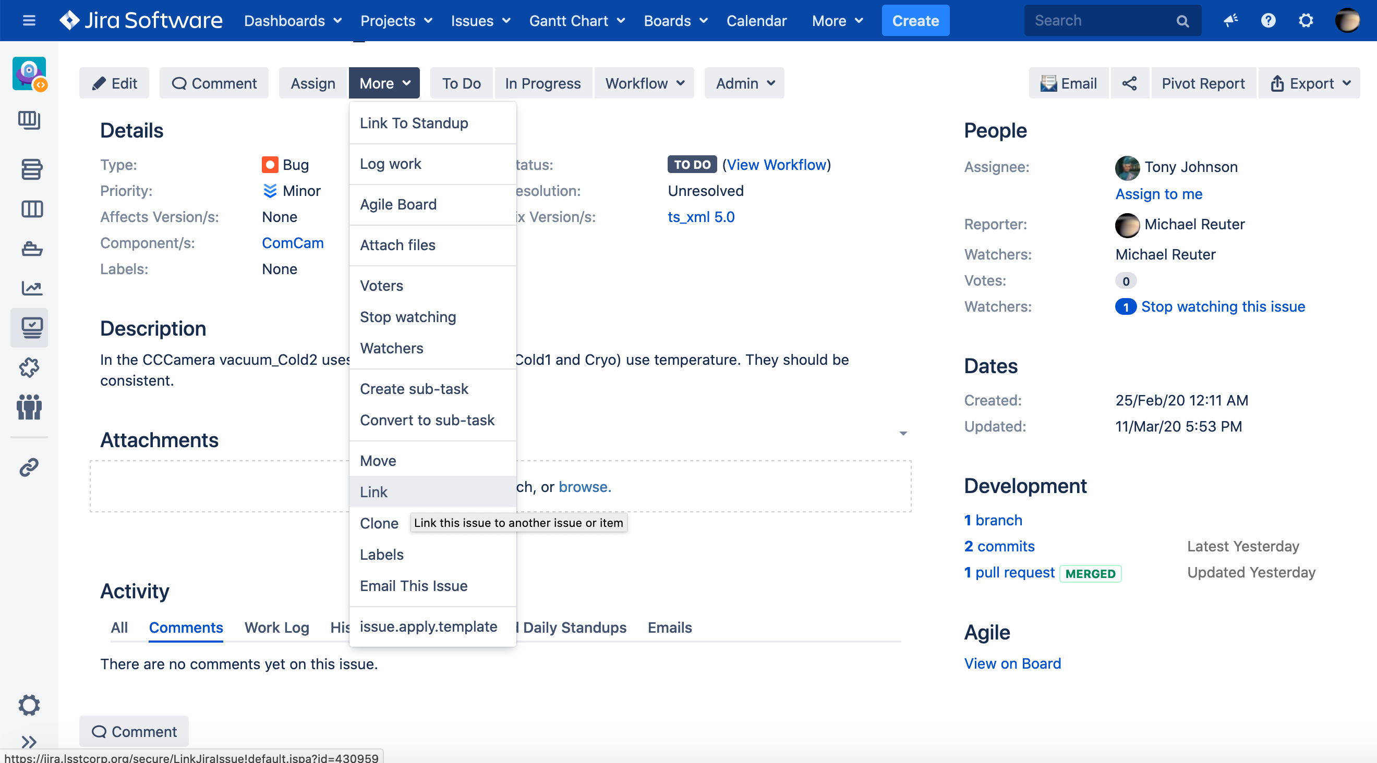Click the feedback megaphone icon
Screen dimensions: 1377x763
(1230, 21)
